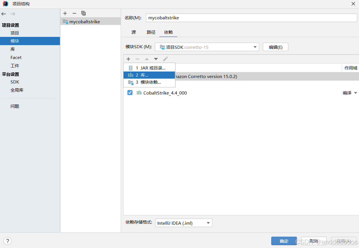Add a new module with plus icon
Viewport: 359px width, 248px height.
tap(65, 13)
